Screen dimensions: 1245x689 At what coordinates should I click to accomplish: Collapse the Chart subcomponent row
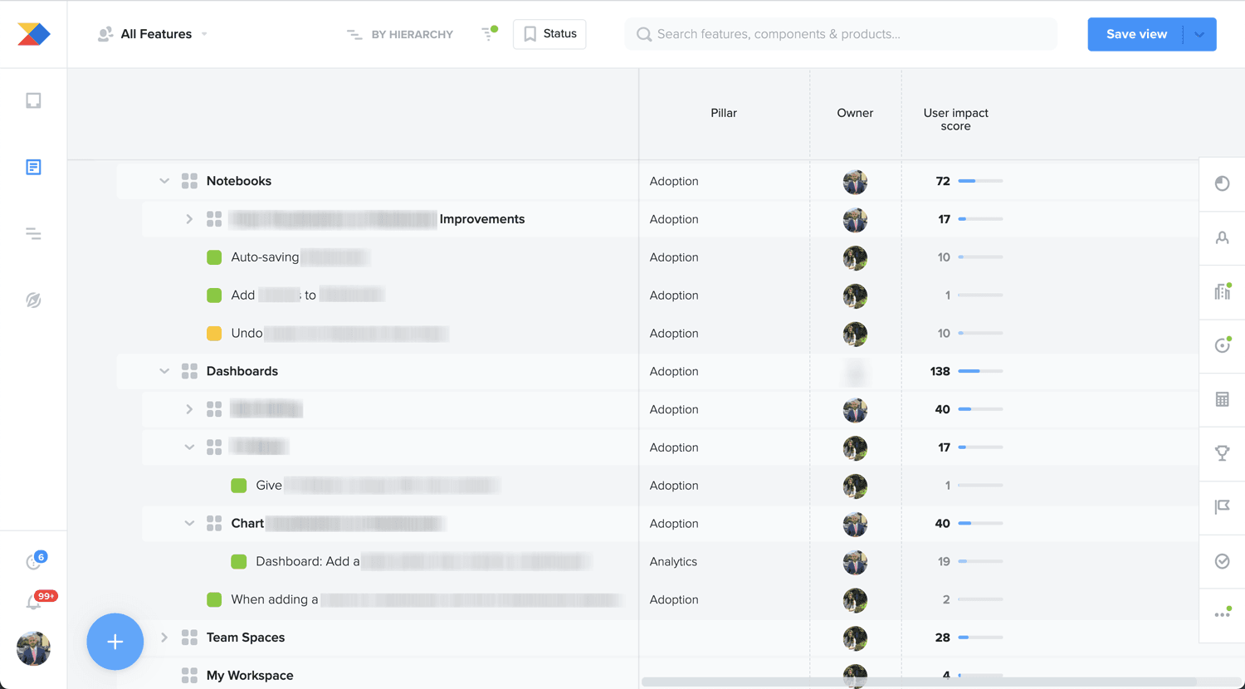(x=189, y=524)
